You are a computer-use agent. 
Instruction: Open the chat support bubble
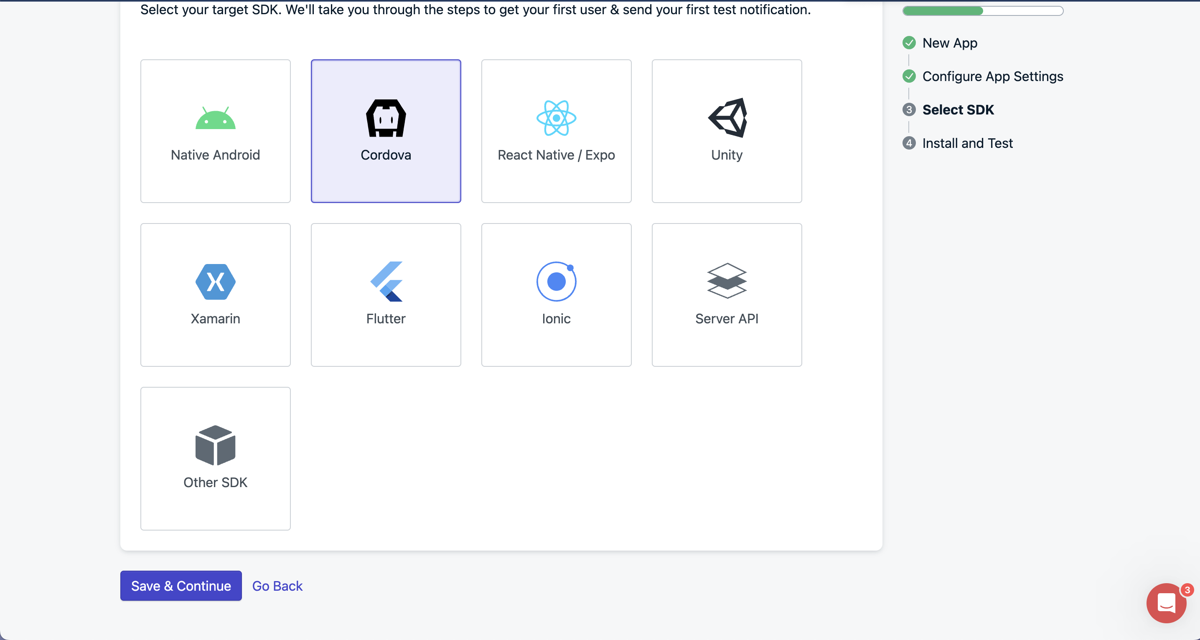coord(1166,603)
